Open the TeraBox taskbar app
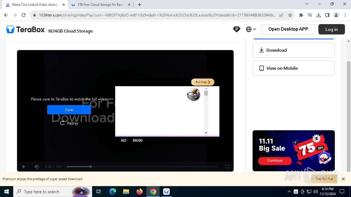This screenshot has width=351, height=197. coord(166,192)
